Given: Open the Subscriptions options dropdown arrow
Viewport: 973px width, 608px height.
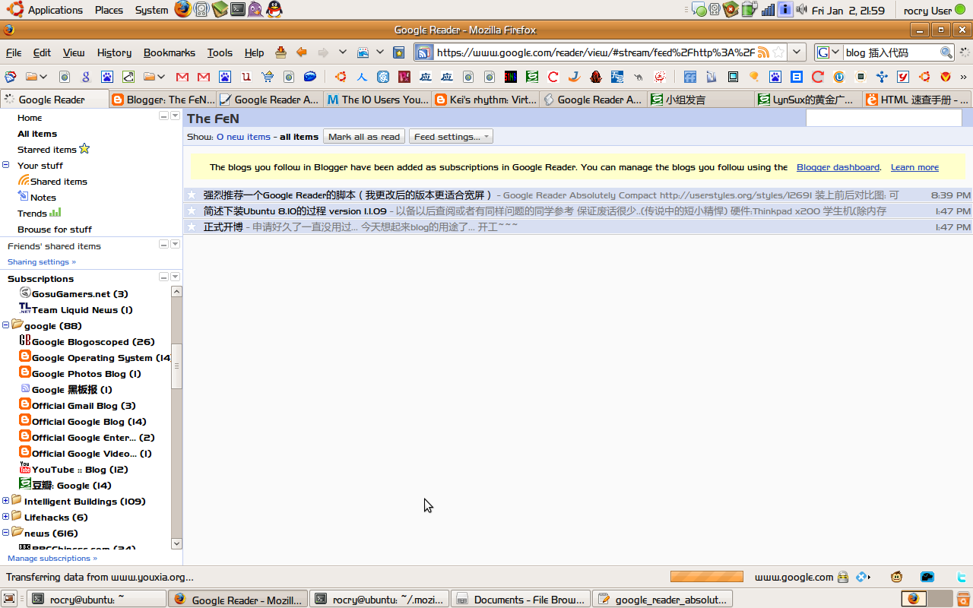Looking at the screenshot, I should coord(176,277).
